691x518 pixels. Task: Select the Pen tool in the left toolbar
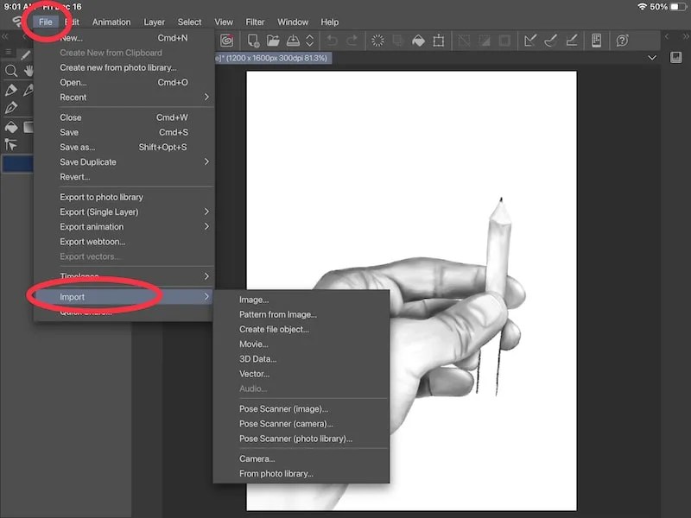point(11,107)
